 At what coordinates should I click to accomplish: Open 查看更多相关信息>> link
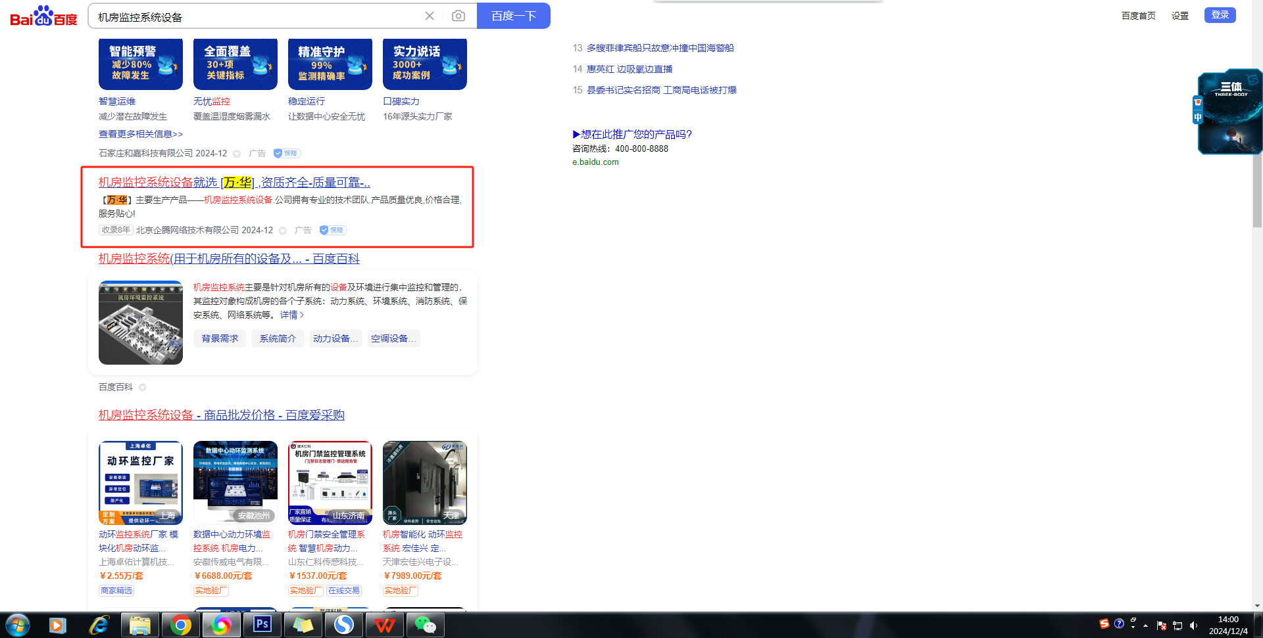click(141, 134)
